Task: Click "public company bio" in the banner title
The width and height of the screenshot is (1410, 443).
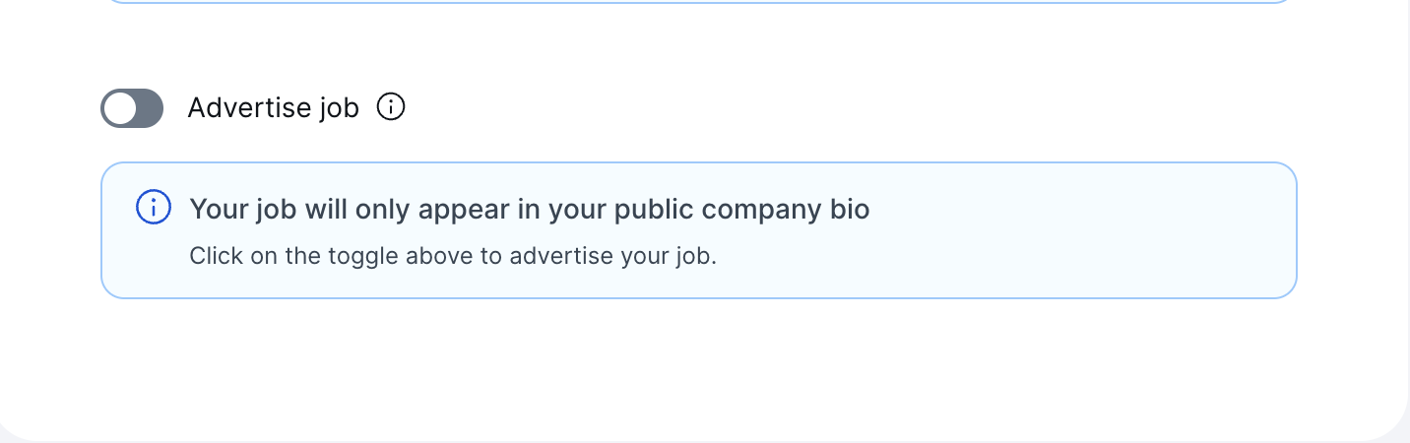Action: (741, 210)
